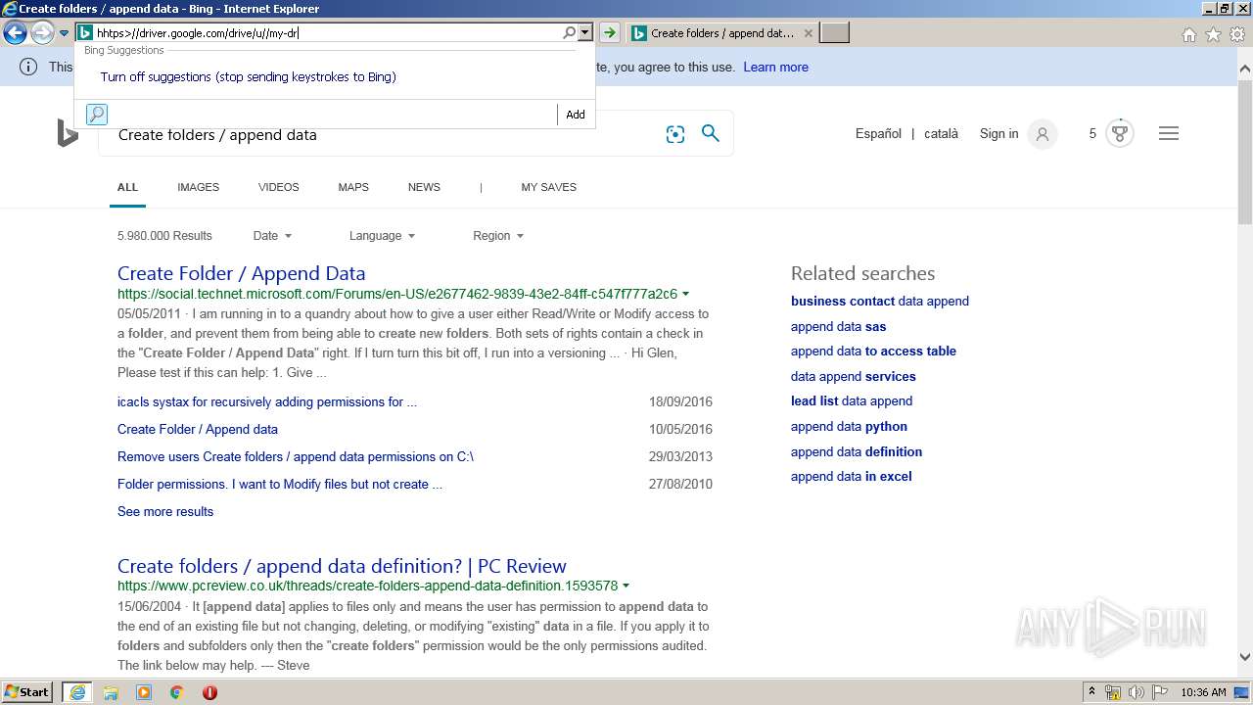Open Favorites star icon
The image size is (1253, 705).
pyautogui.click(x=1213, y=34)
